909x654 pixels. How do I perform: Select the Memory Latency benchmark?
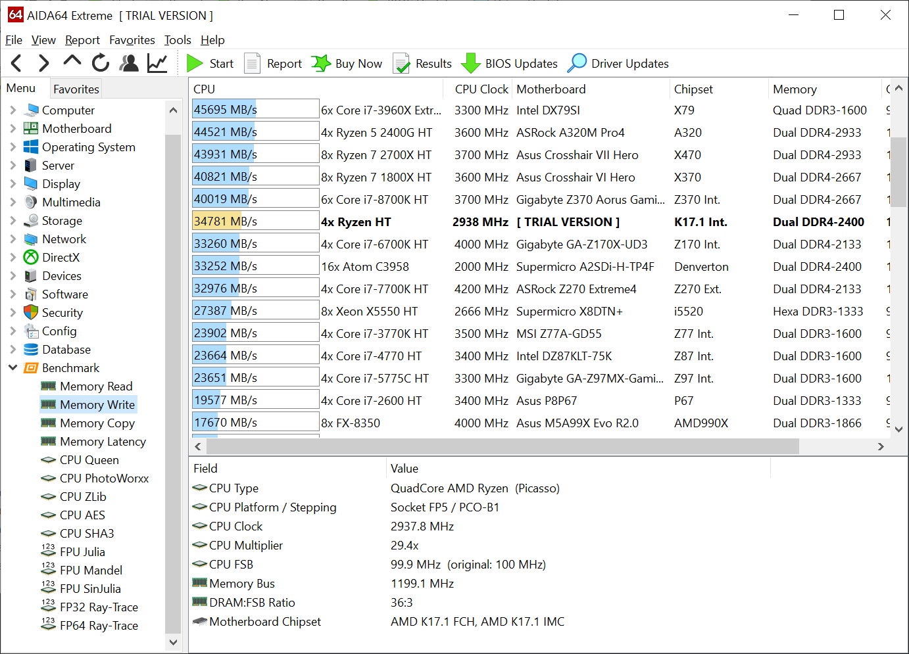(x=103, y=442)
